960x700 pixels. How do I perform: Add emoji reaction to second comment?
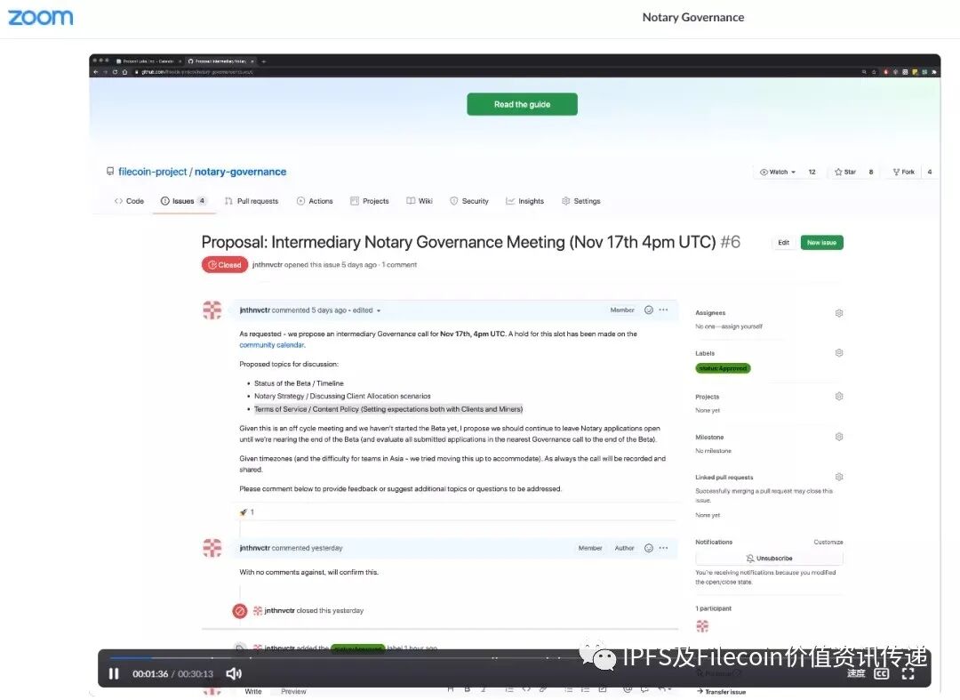tap(648, 548)
